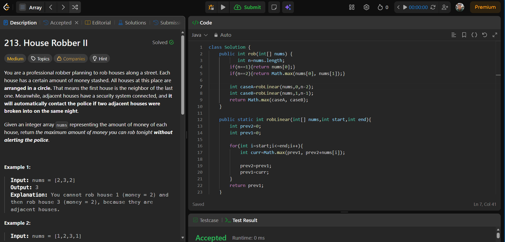Click the Medium difficulty tag

click(15, 59)
